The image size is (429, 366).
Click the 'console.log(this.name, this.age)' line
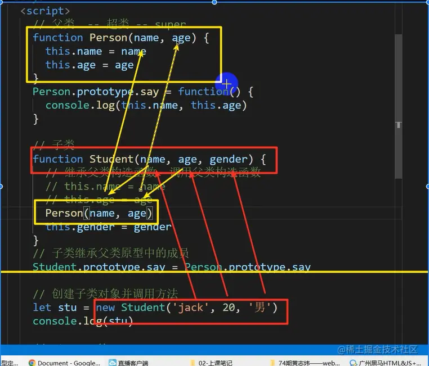(x=146, y=106)
